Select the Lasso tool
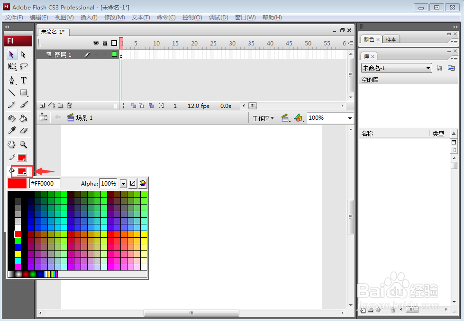 click(23, 66)
